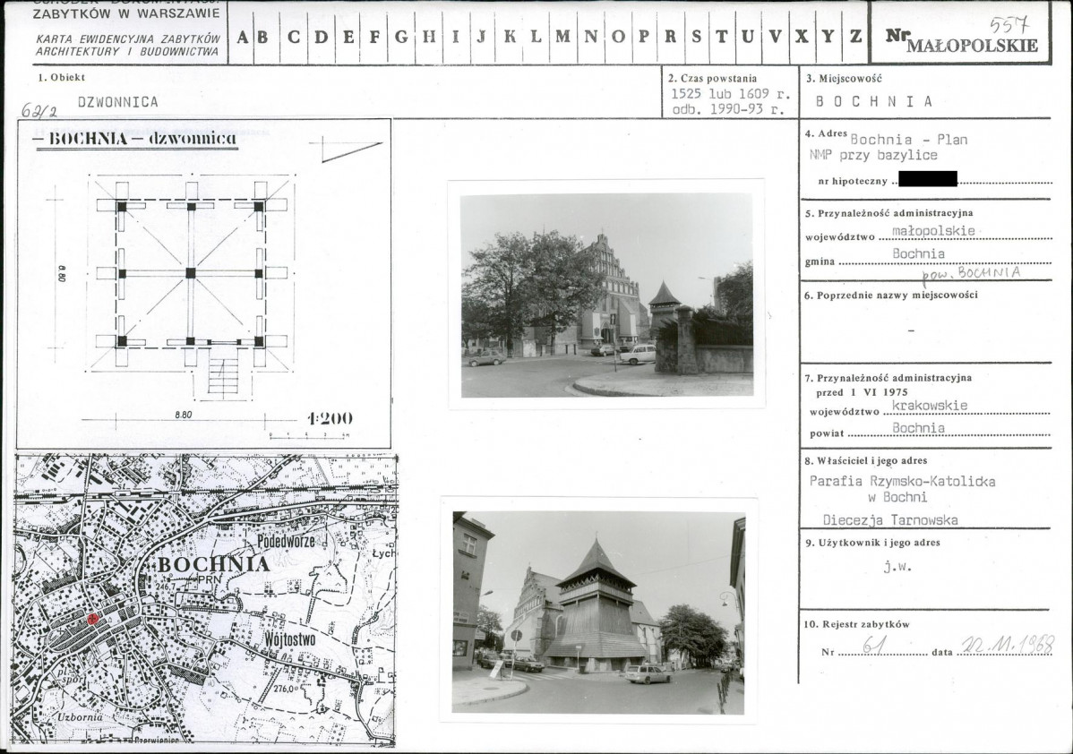This screenshot has height=754, width=1073.
Task: Click the scale bar beneath the 1:200 label
Action: pos(309,435)
